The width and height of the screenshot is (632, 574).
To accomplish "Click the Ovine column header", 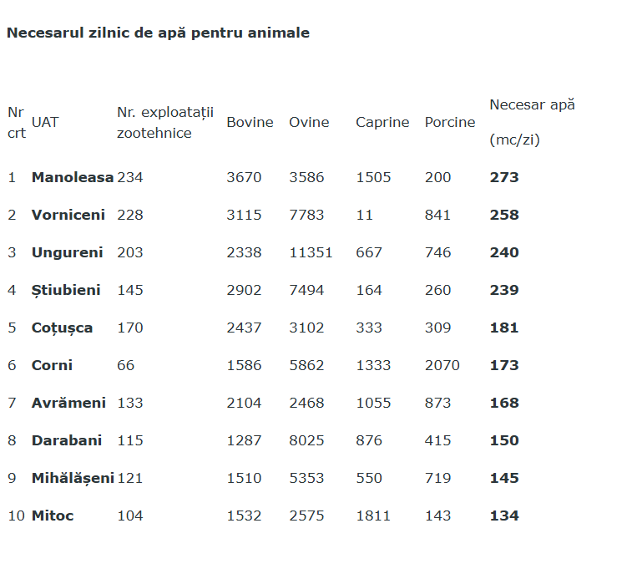I will [x=309, y=122].
